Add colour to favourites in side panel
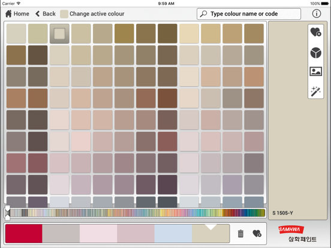The image size is (331, 248). click(316, 32)
